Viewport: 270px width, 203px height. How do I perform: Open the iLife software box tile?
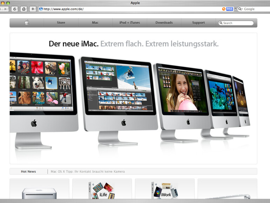tap(102, 189)
